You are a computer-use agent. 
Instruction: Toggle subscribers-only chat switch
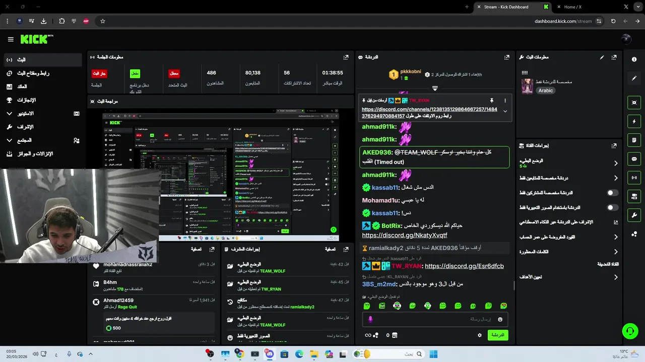point(612,193)
